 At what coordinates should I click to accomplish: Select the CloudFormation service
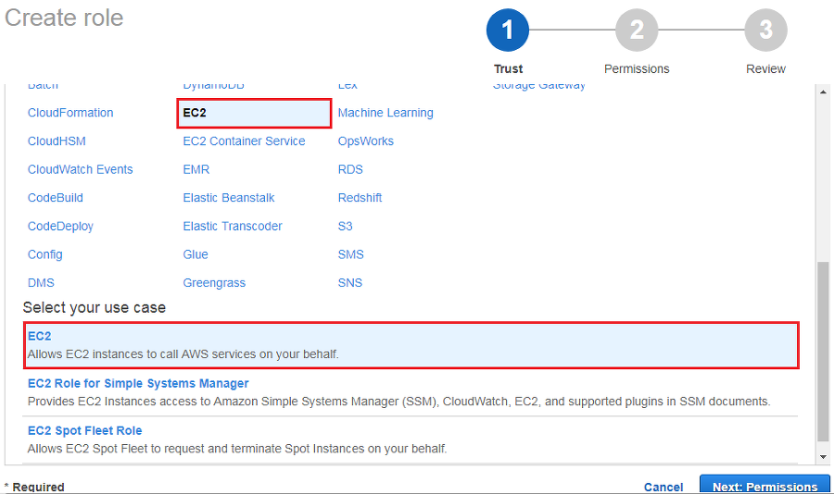coord(70,113)
